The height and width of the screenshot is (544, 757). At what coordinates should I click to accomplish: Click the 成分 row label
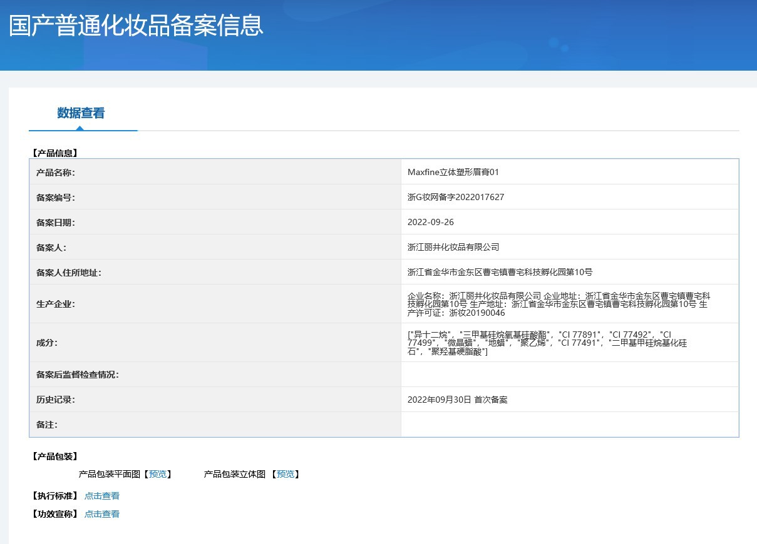pos(47,343)
